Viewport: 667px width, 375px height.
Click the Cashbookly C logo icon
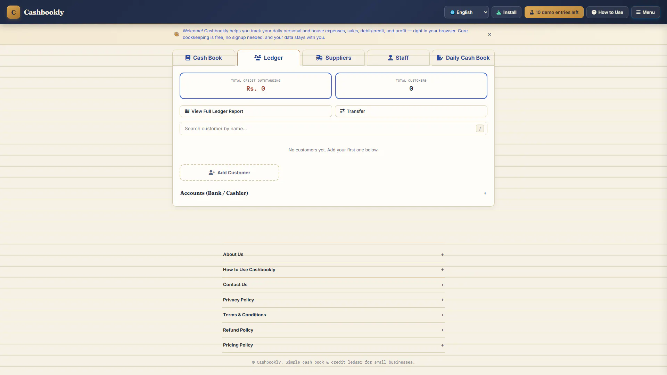click(x=14, y=12)
